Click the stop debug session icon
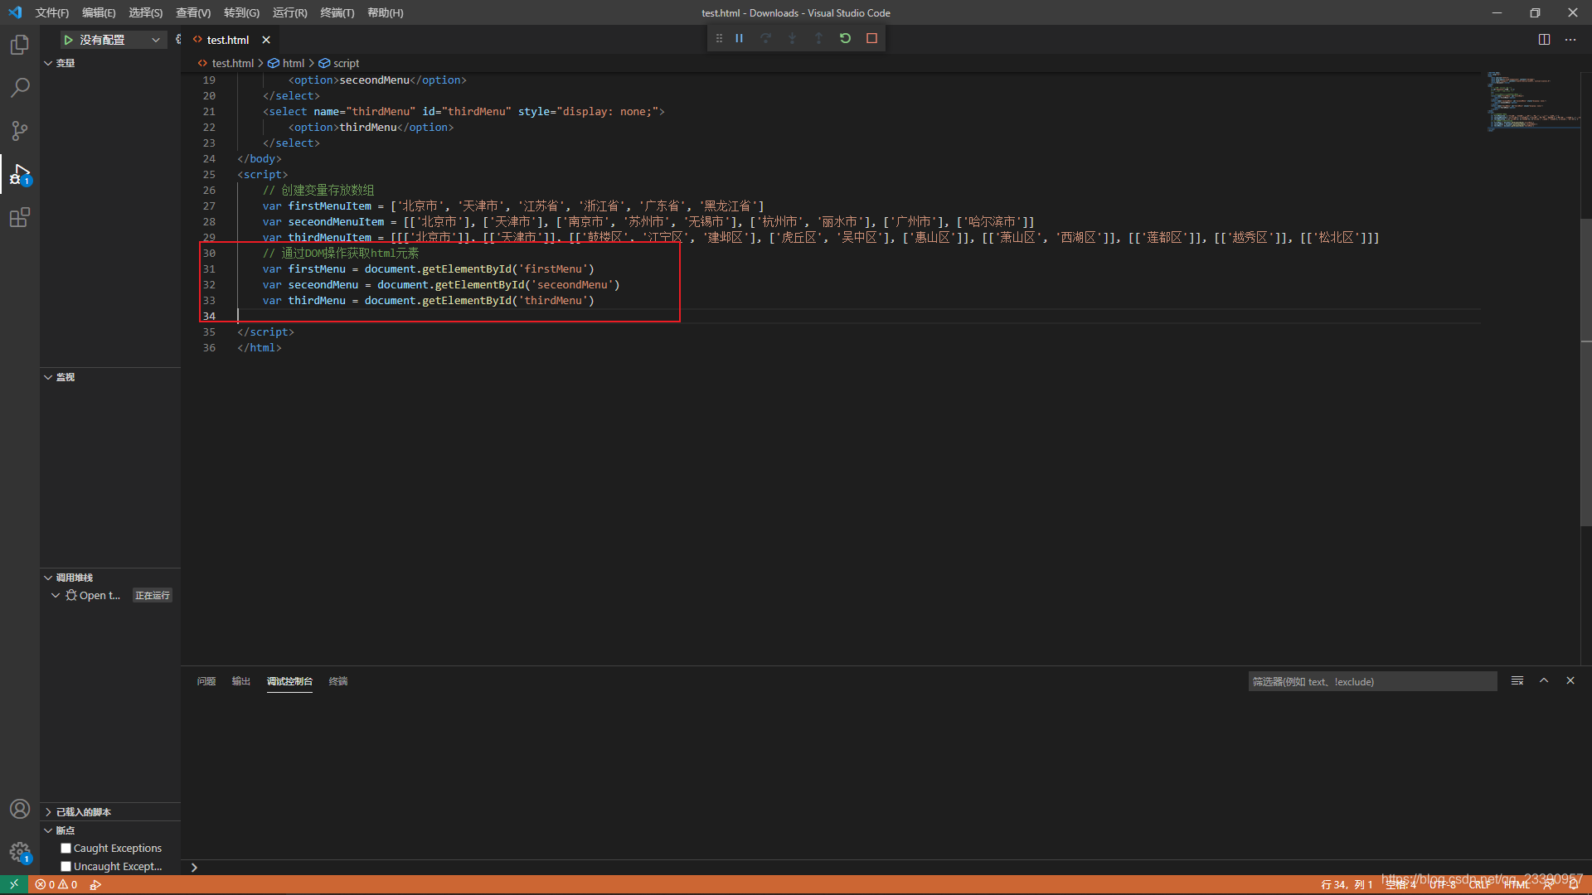The height and width of the screenshot is (895, 1592). [872, 38]
